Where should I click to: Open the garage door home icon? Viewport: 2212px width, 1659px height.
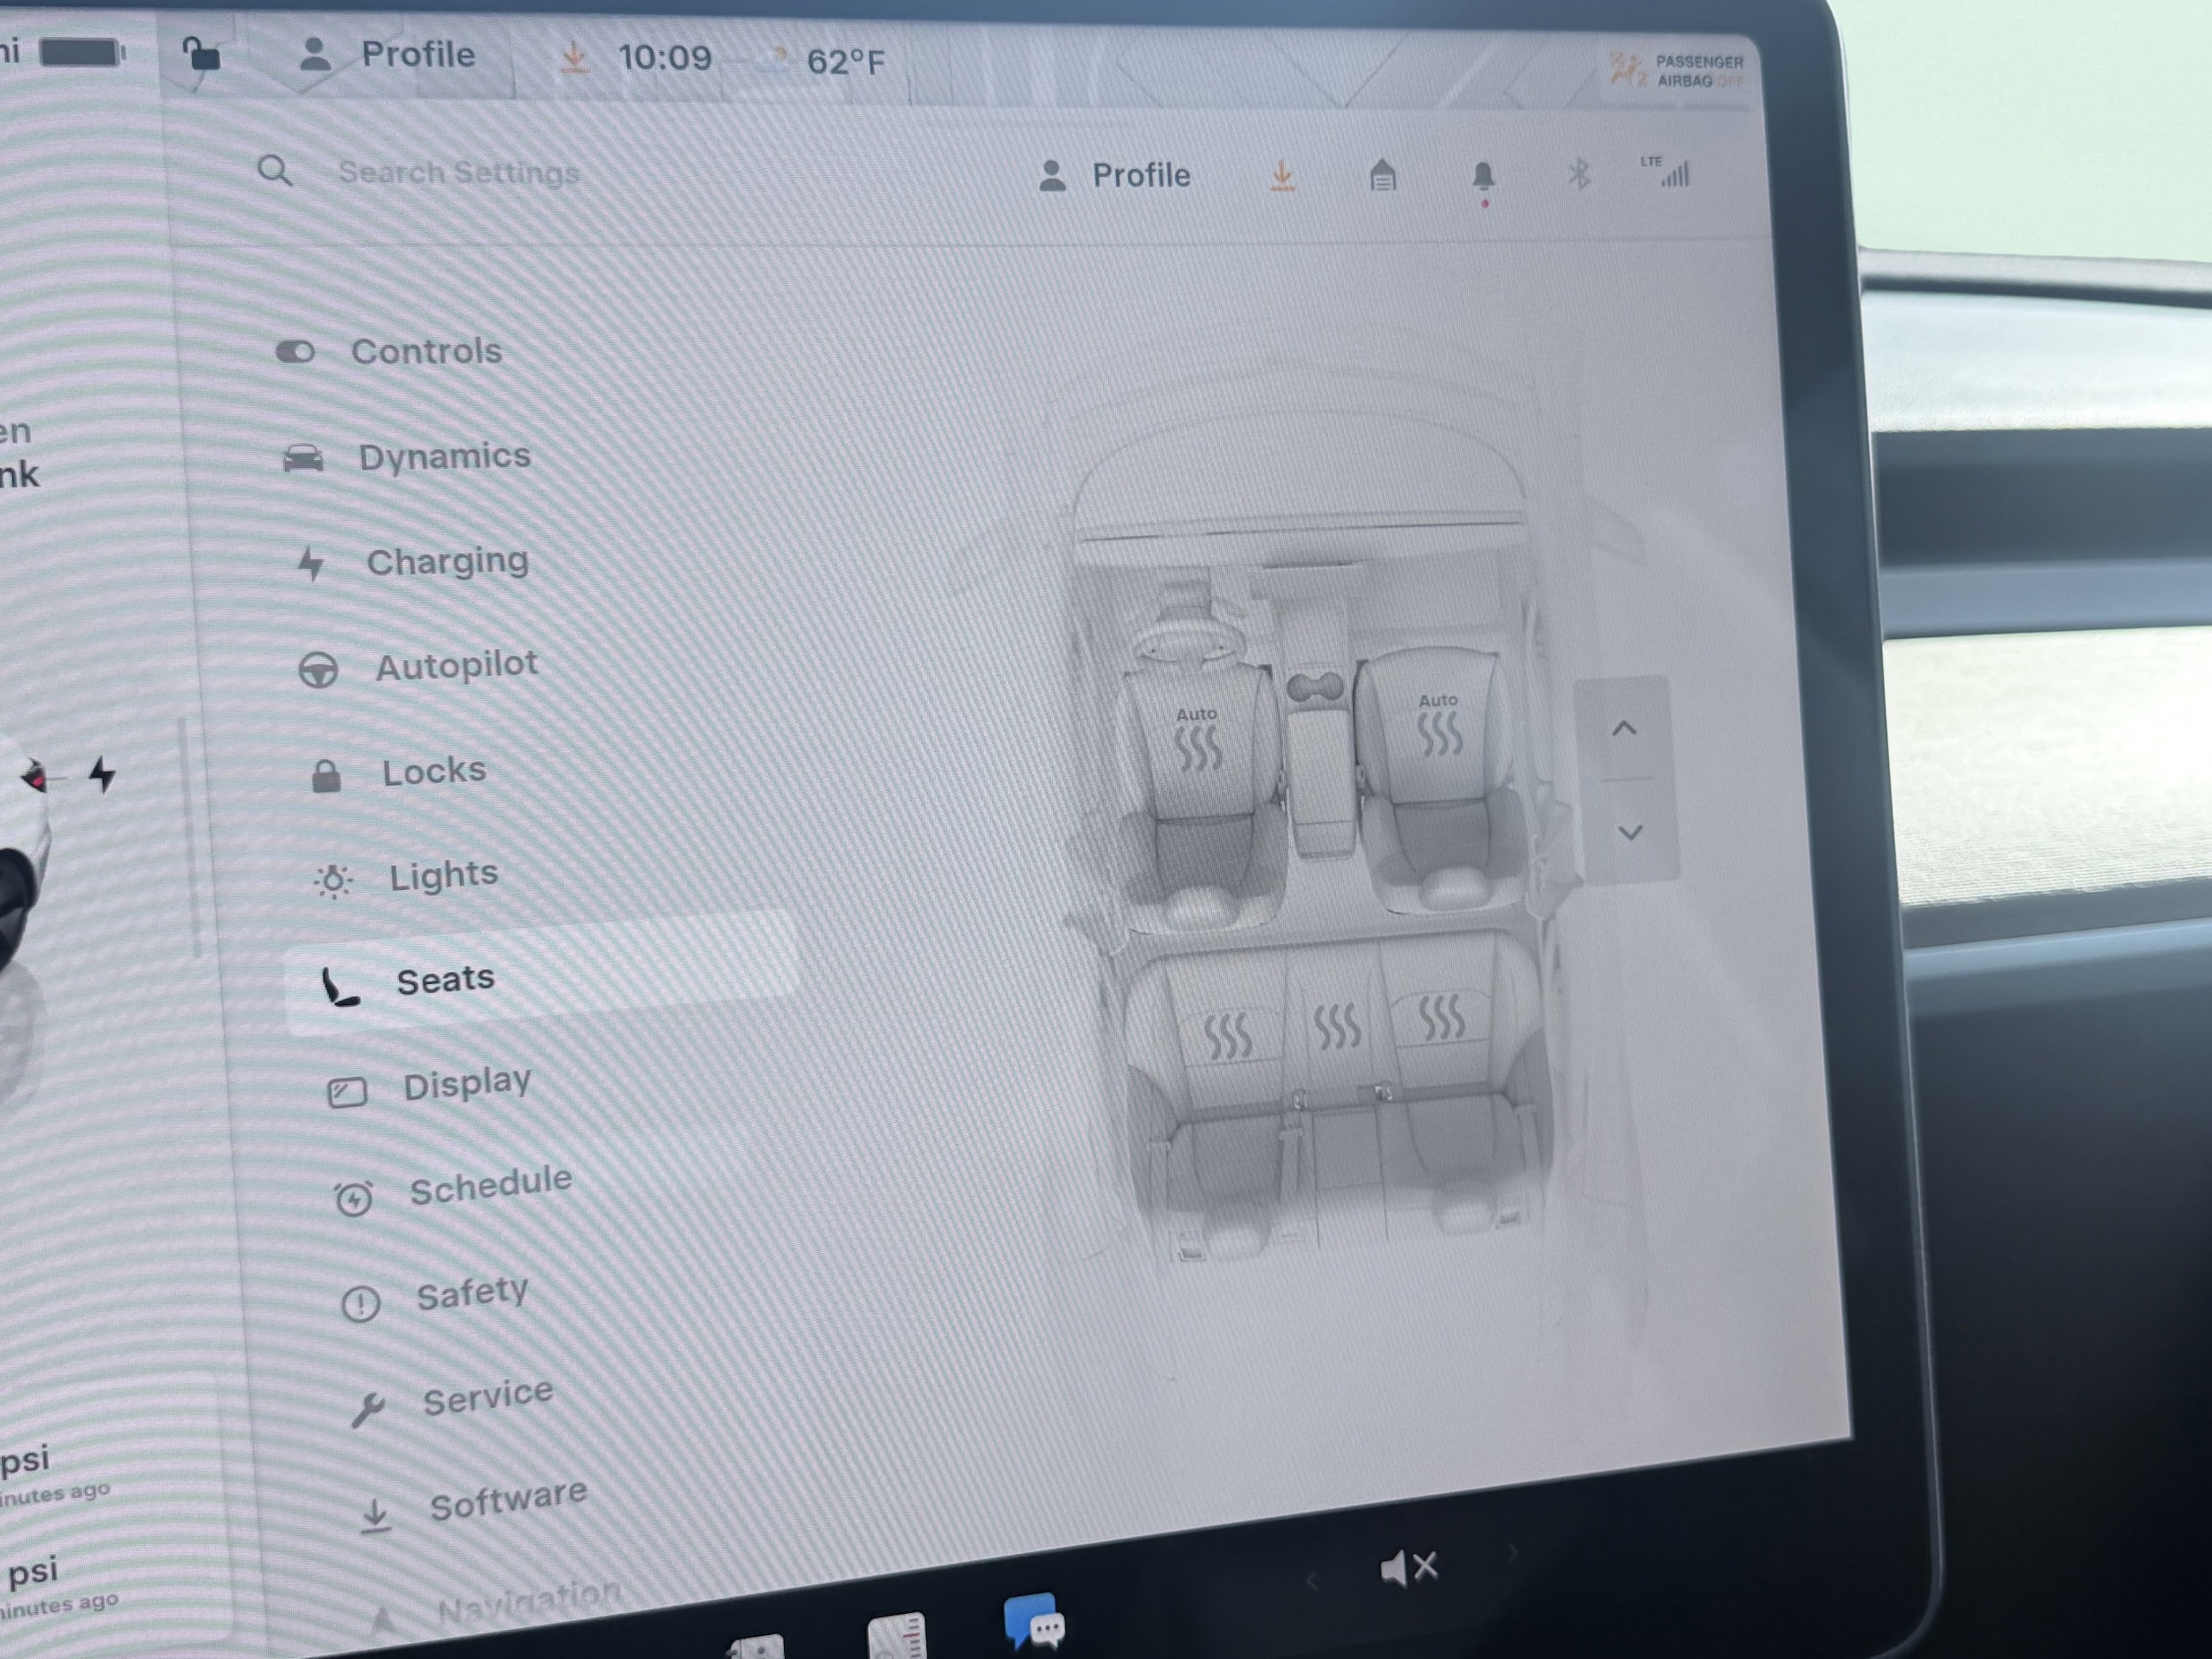pos(1382,176)
